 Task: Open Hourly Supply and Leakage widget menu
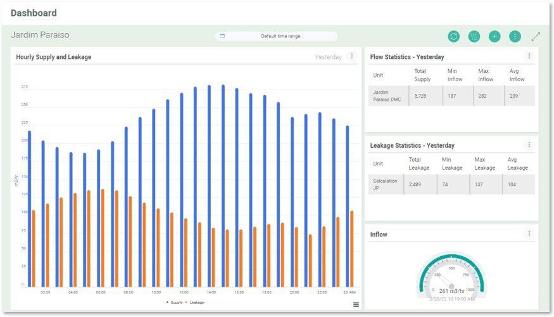[x=351, y=56]
